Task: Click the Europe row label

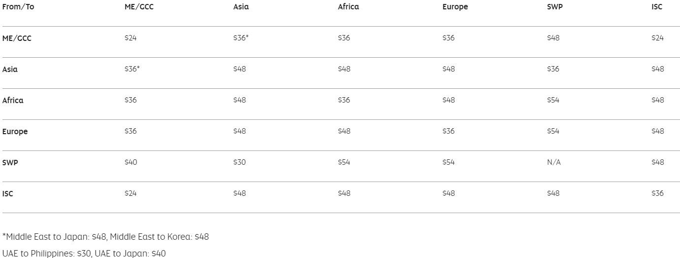Action: click(15, 132)
